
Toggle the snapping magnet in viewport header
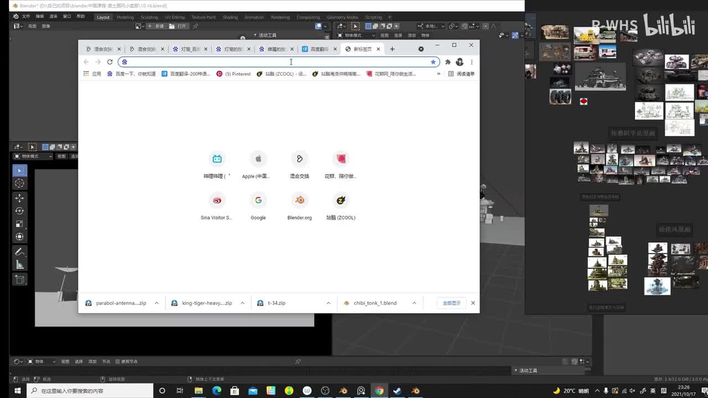pos(465,26)
